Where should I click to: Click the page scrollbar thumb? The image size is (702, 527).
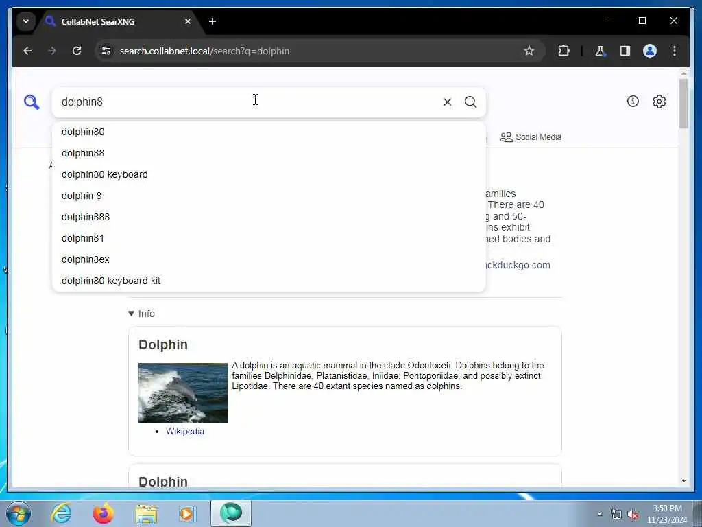683,103
